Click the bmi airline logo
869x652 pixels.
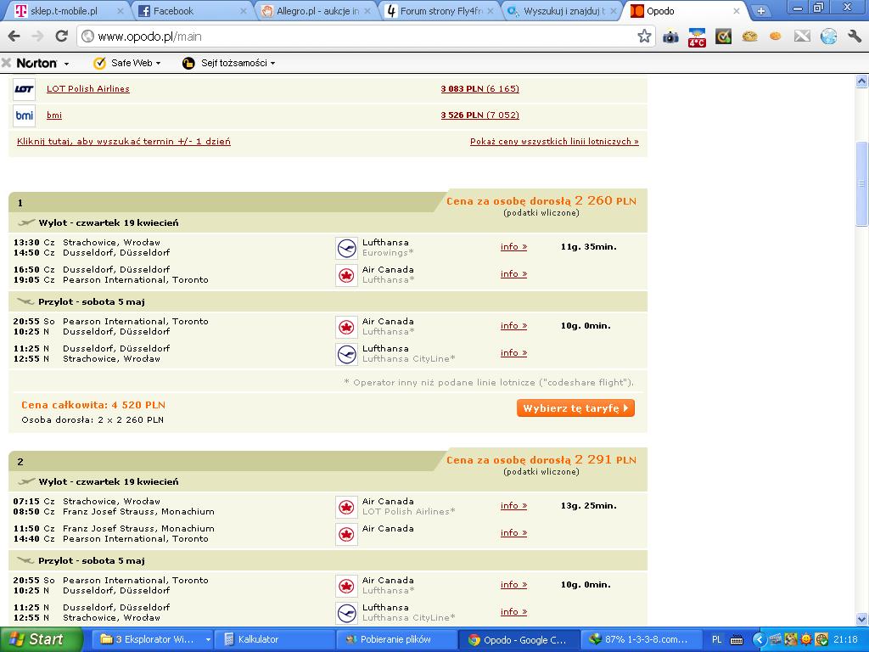click(24, 115)
